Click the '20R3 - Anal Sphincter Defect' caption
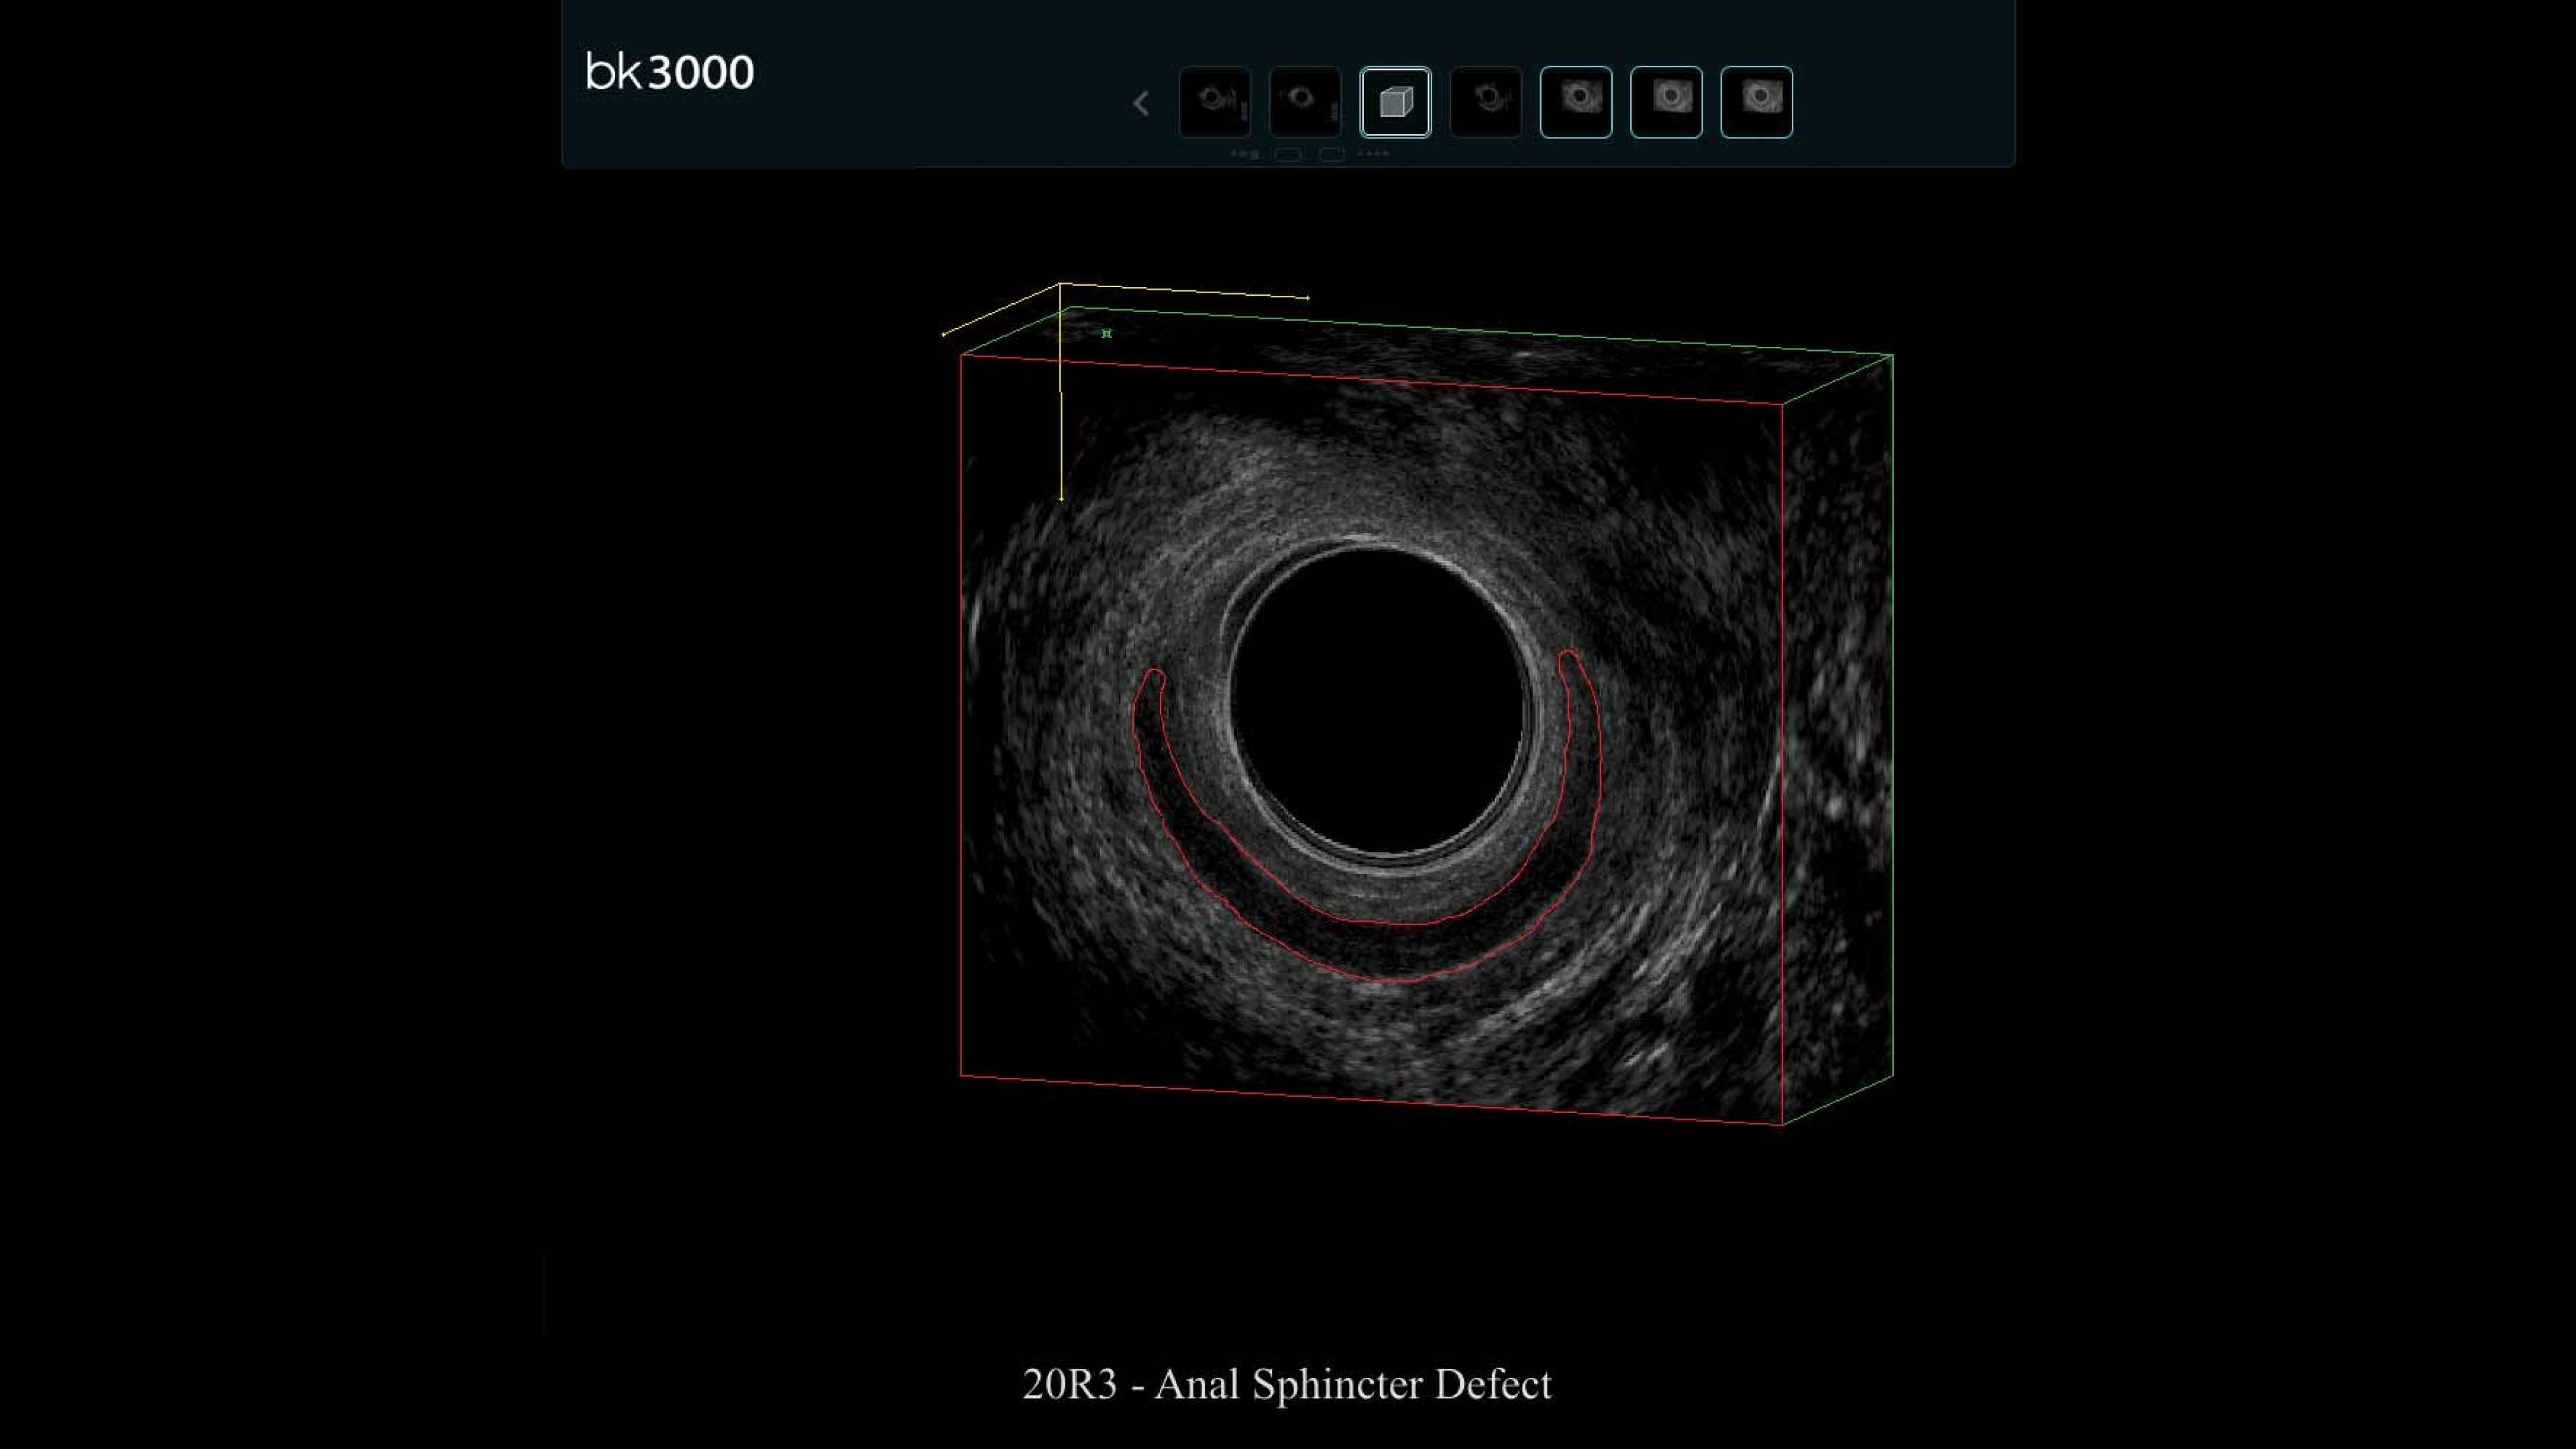 click(x=1287, y=1384)
